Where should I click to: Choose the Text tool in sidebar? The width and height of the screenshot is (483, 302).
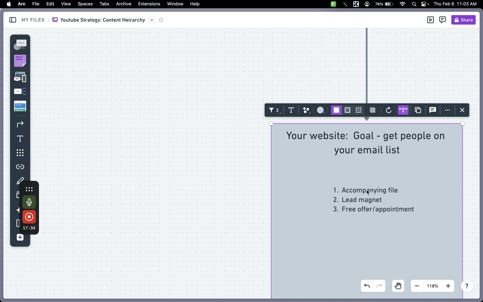coord(20,139)
